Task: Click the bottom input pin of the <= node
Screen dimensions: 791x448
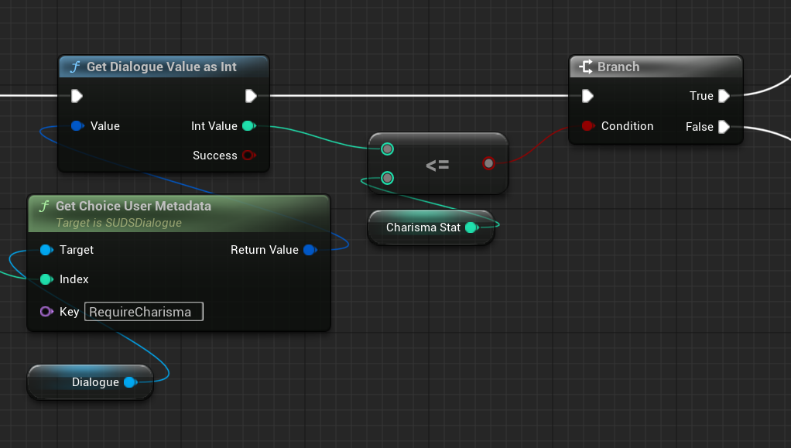Action: pyautogui.click(x=388, y=179)
